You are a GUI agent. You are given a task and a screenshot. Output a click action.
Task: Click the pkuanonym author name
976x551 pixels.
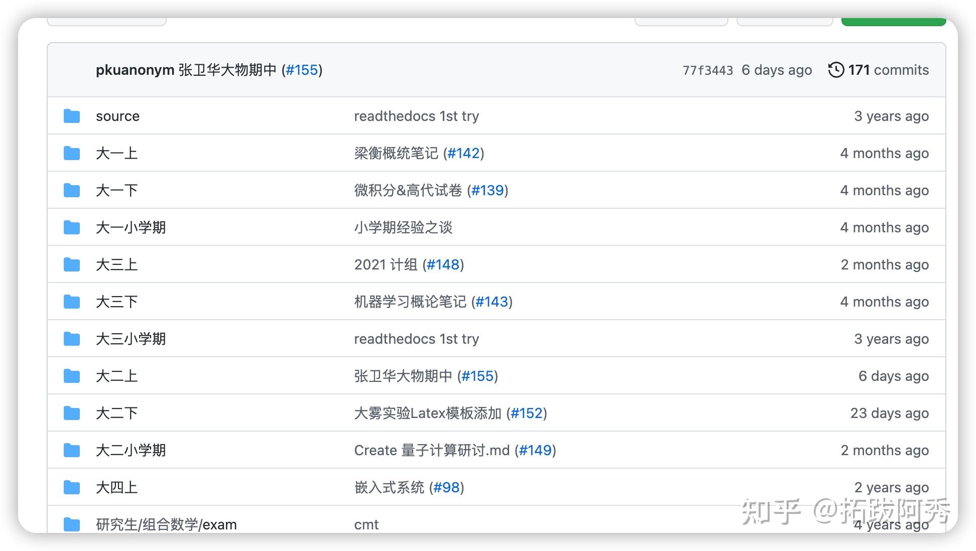click(134, 70)
